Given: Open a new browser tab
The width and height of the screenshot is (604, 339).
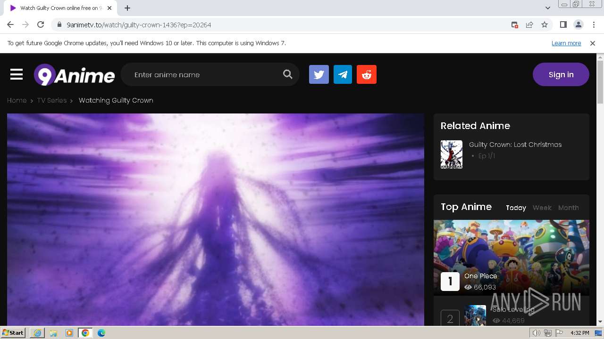Looking at the screenshot, I should tap(127, 8).
